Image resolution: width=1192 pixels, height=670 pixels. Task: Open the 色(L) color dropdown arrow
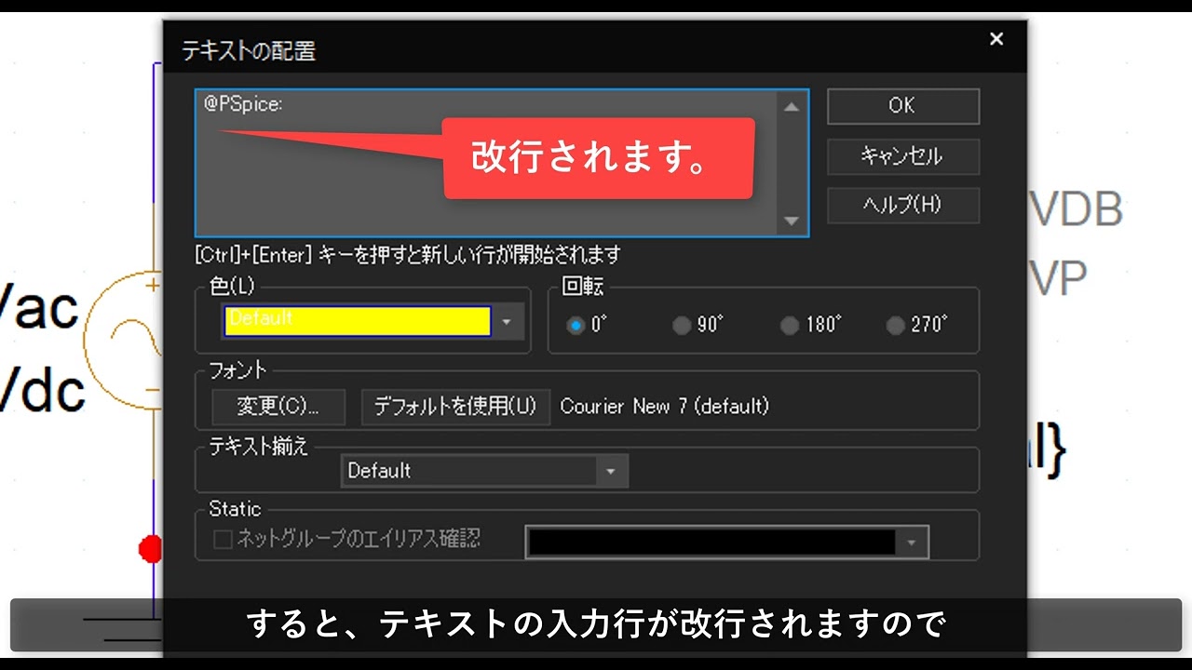point(507,322)
